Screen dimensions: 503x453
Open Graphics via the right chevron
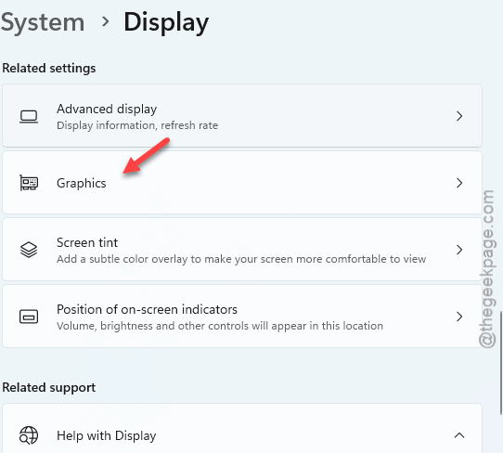pos(459,183)
